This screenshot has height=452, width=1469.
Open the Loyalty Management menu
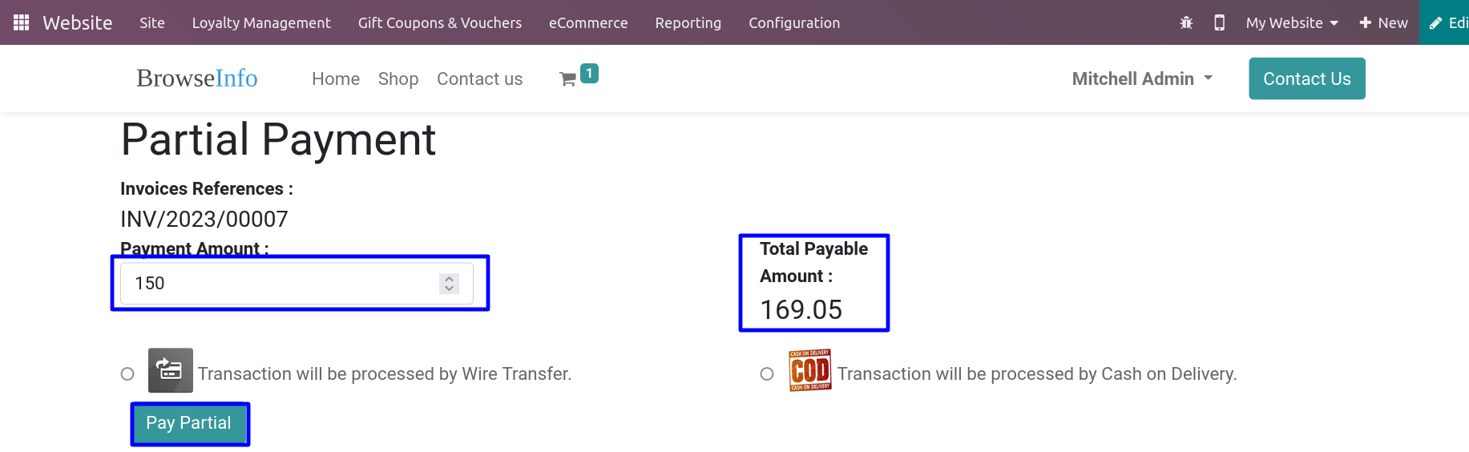pyautogui.click(x=261, y=22)
